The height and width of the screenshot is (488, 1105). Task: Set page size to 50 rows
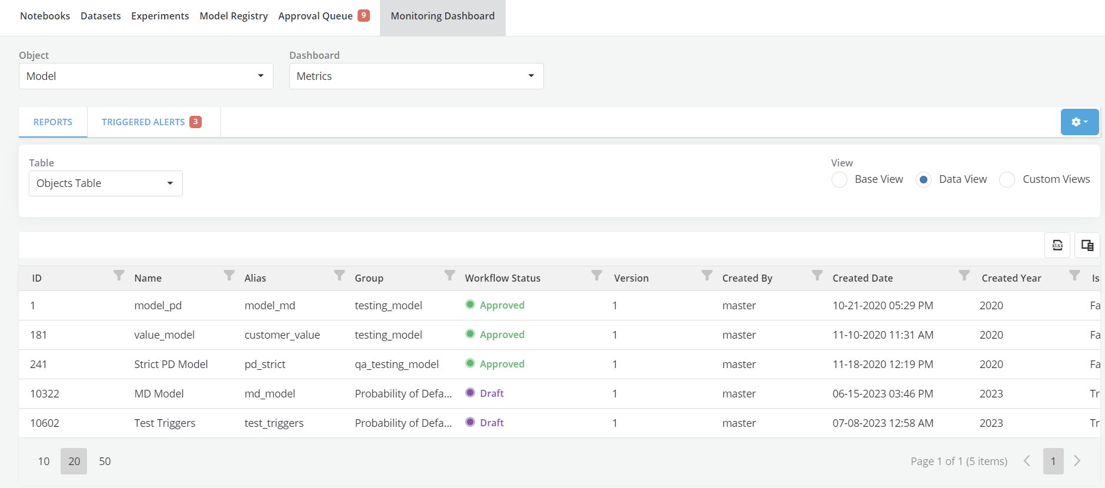[x=105, y=462]
